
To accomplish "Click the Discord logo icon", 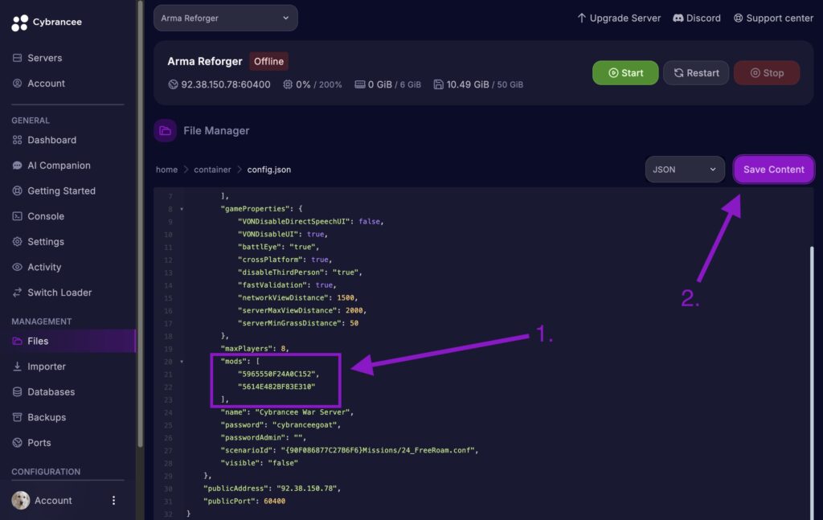I will coord(678,18).
